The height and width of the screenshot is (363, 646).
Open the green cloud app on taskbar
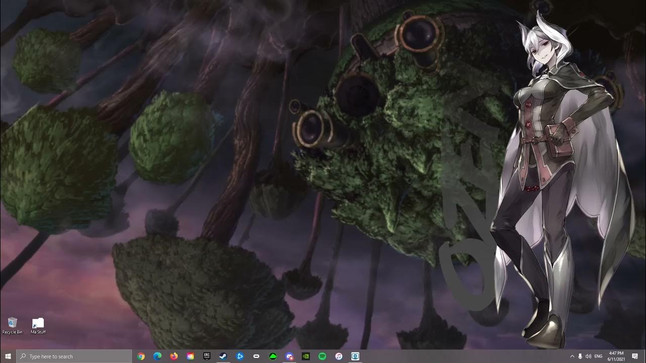pyautogui.click(x=273, y=356)
